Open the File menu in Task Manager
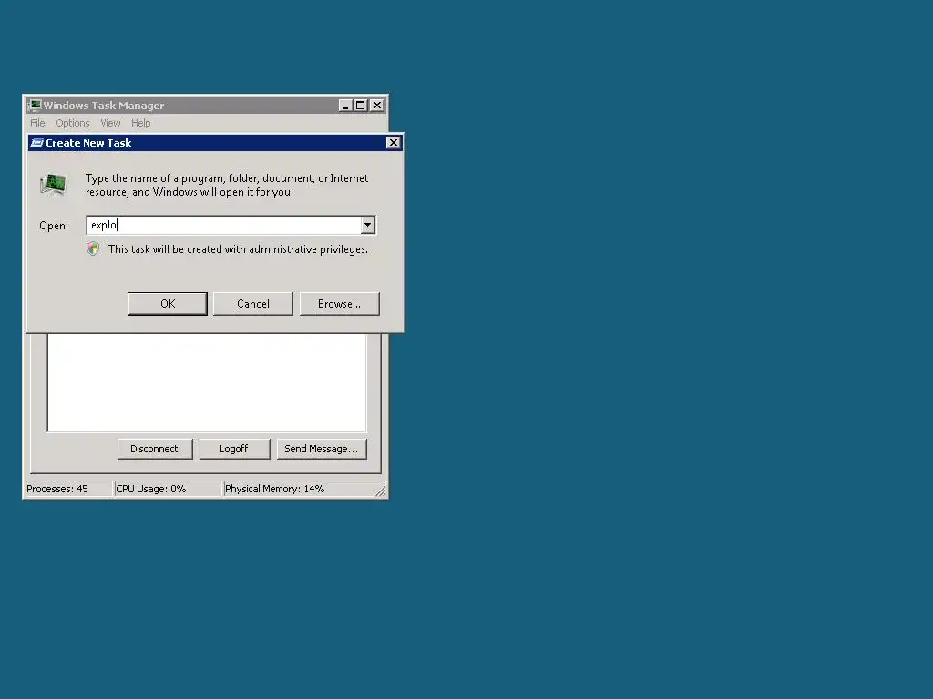933x699 pixels. [37, 123]
